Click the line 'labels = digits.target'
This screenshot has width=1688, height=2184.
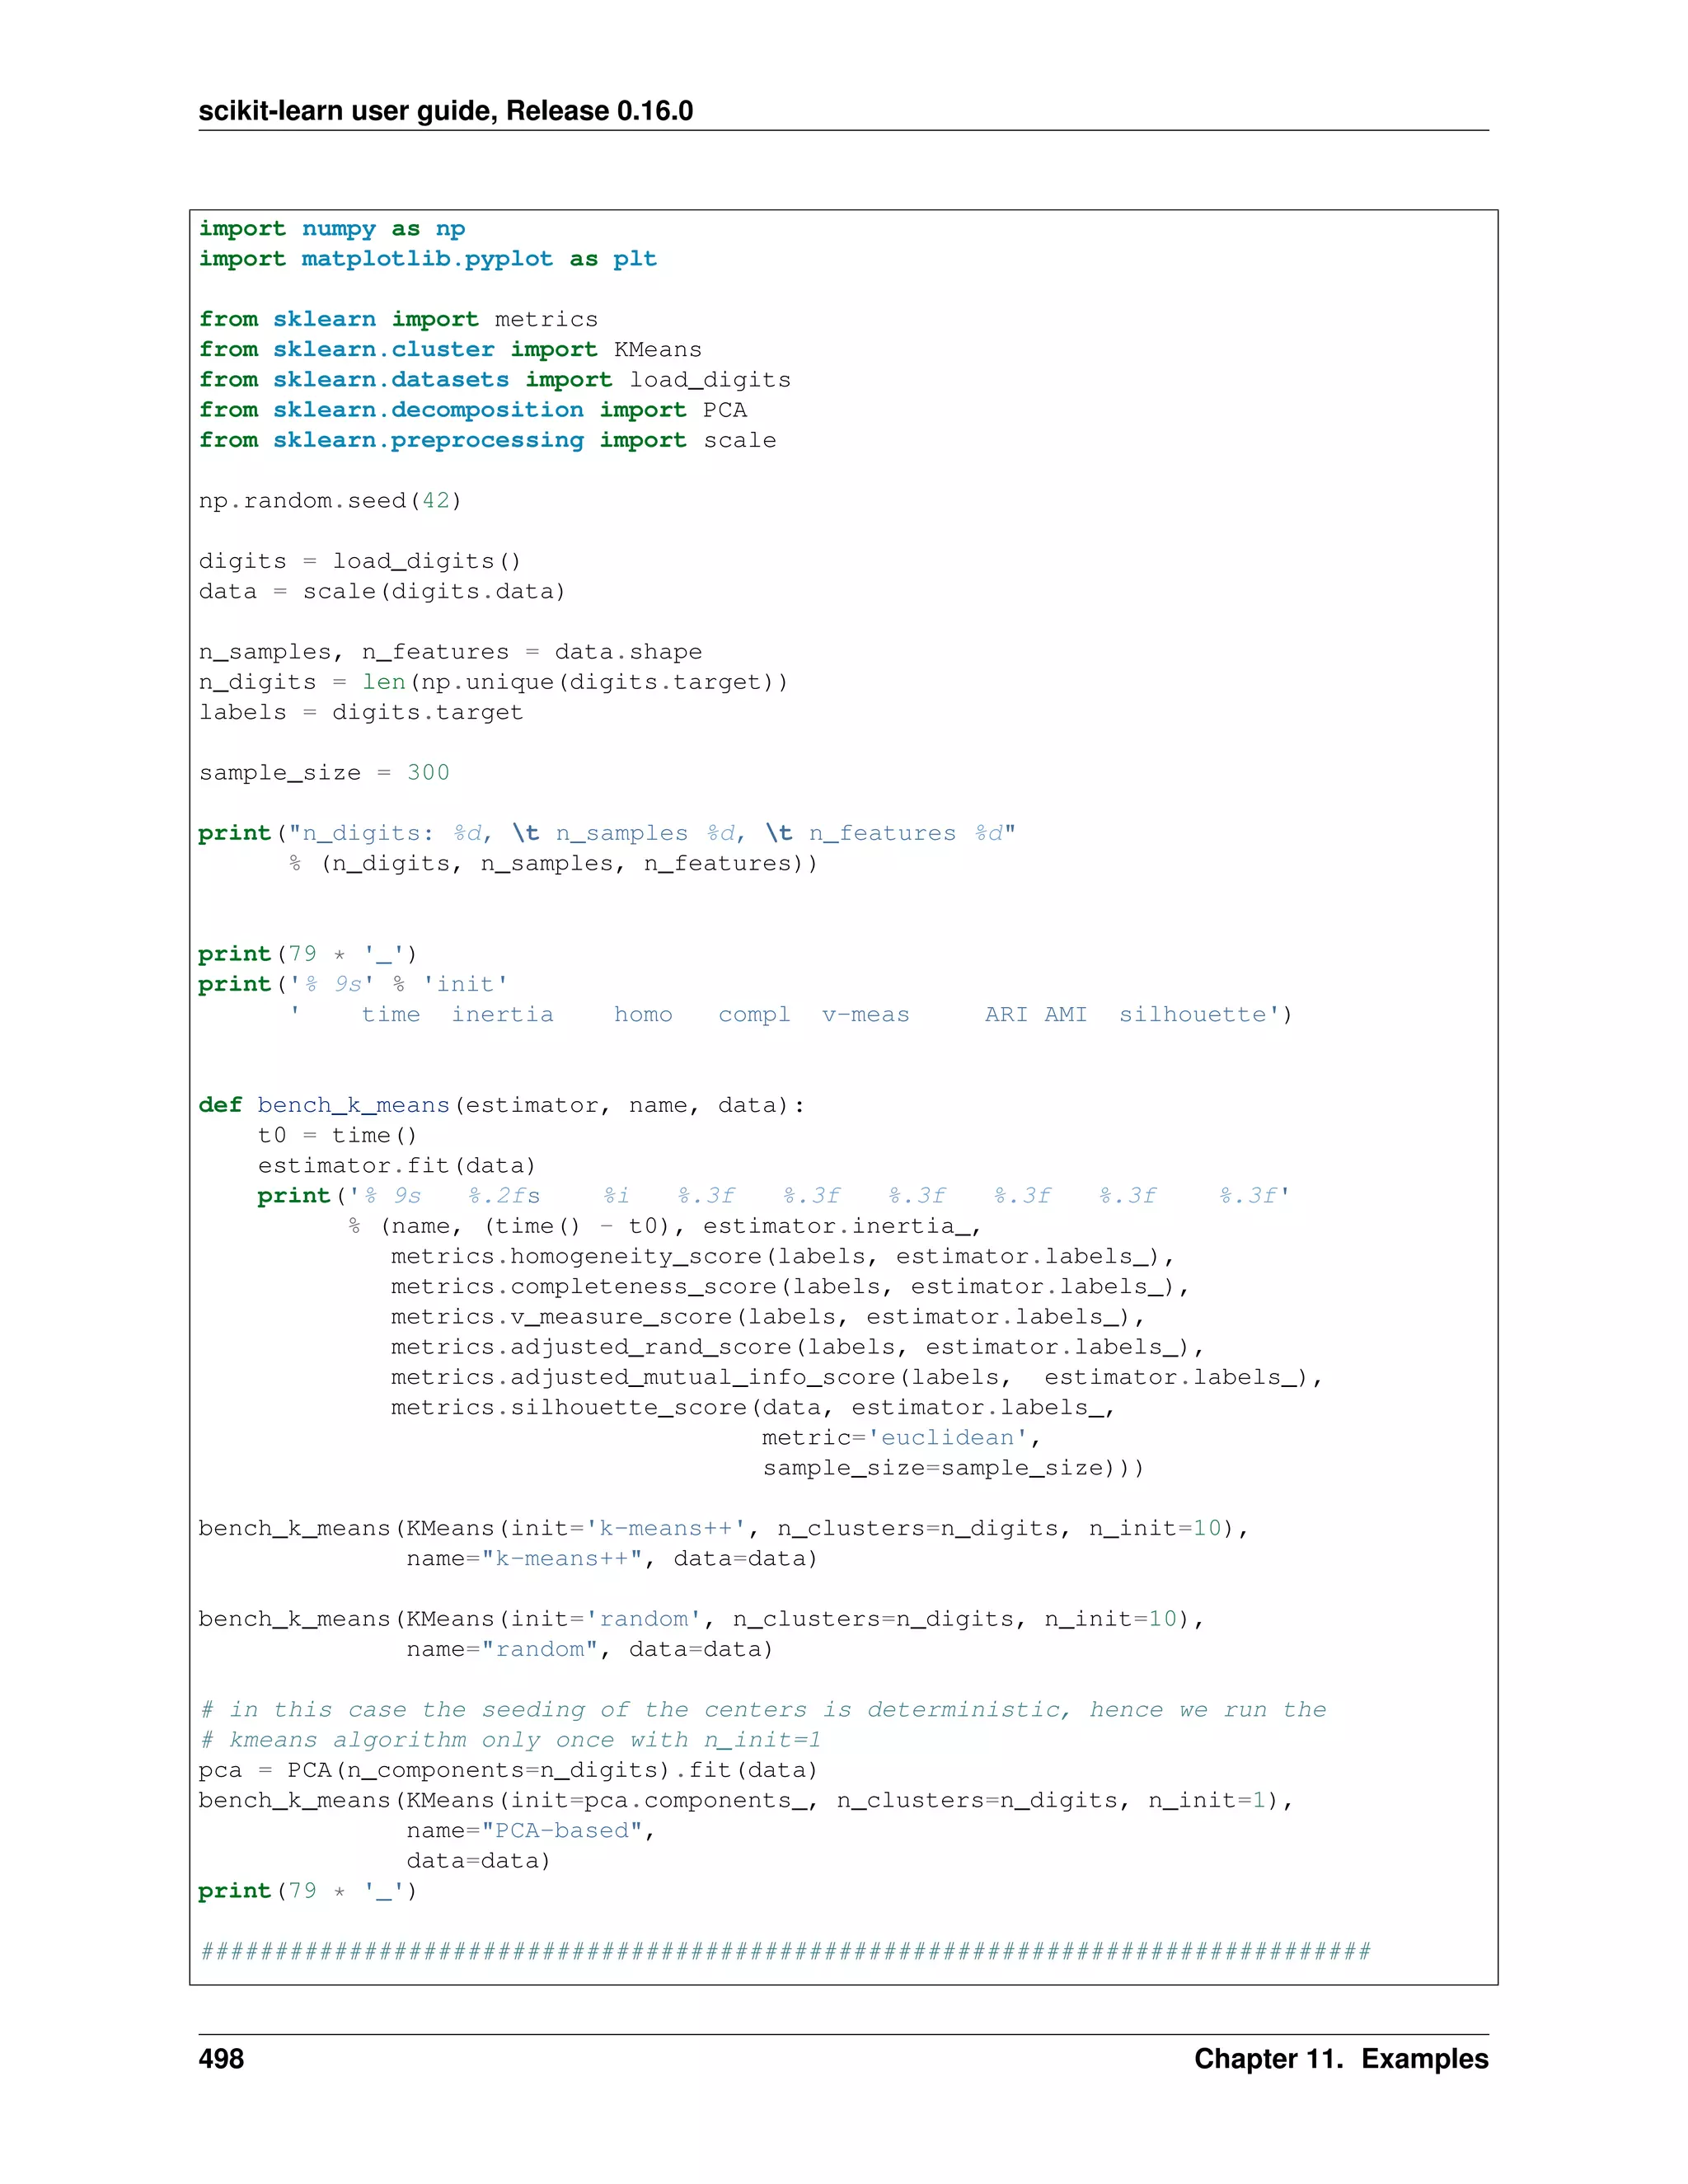coord(361,712)
